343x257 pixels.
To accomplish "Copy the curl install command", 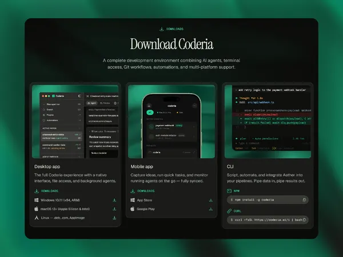I will (x=304, y=220).
